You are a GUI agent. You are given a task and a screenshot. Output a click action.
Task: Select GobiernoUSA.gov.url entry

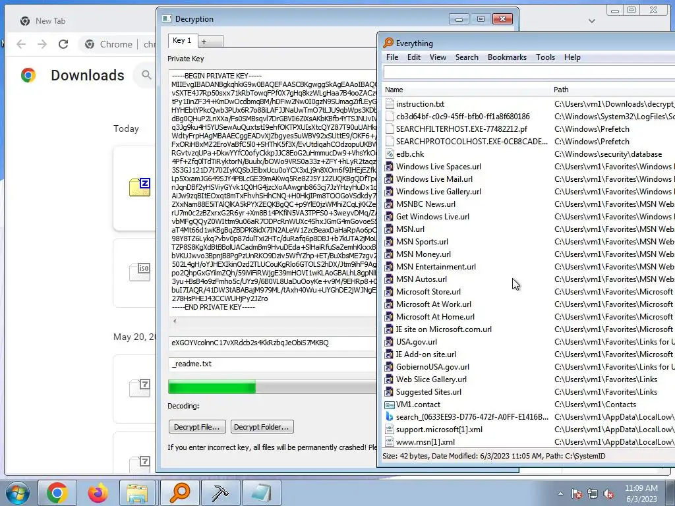pos(432,366)
